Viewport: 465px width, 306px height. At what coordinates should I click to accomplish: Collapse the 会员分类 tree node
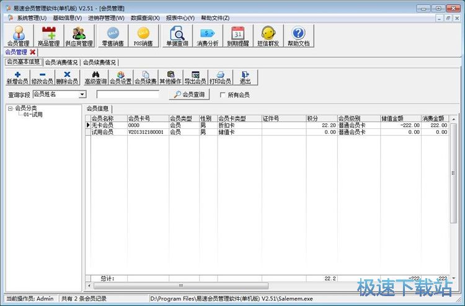point(11,108)
